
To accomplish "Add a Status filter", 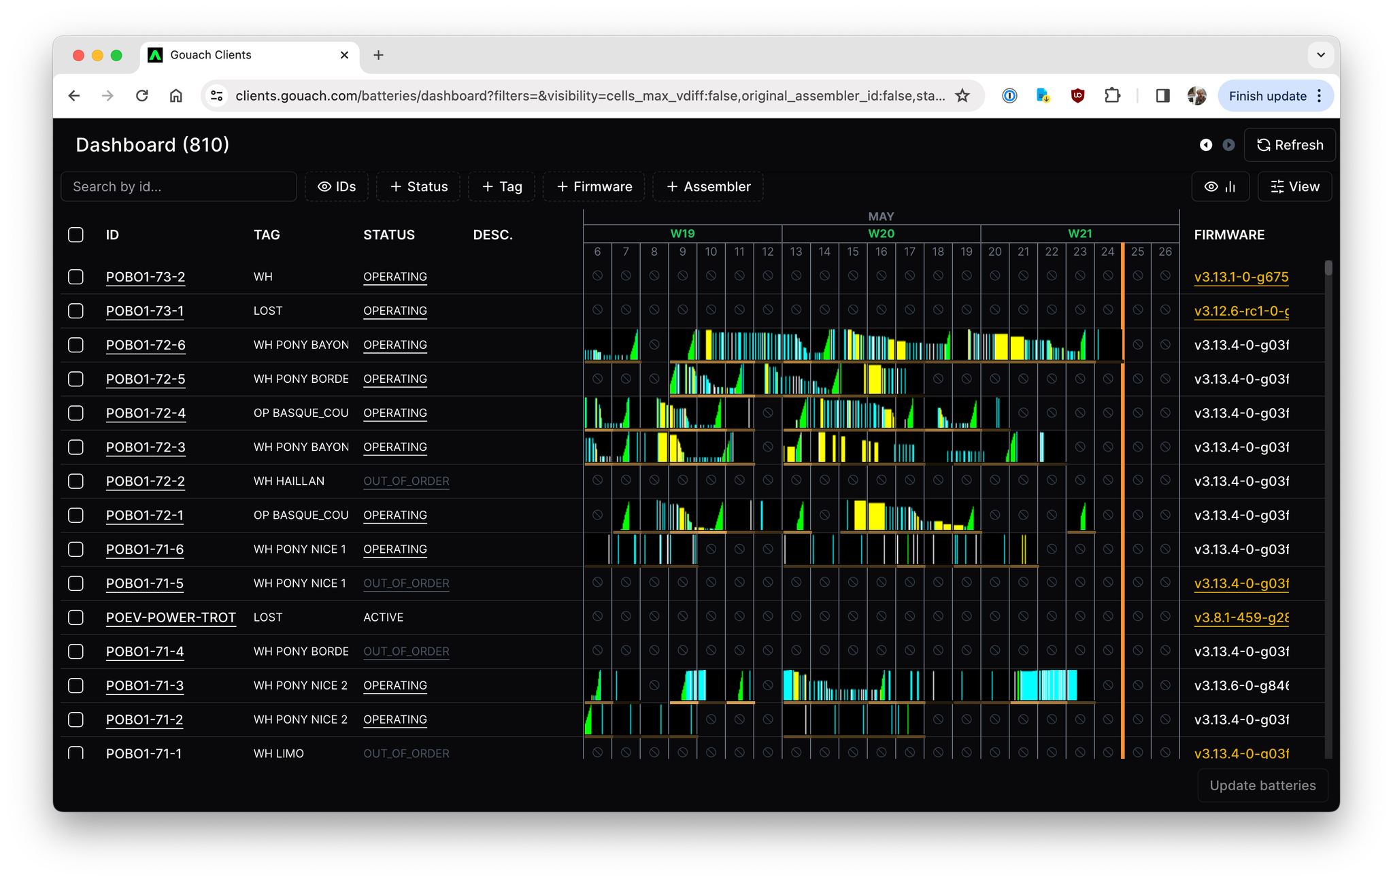I will click(418, 186).
